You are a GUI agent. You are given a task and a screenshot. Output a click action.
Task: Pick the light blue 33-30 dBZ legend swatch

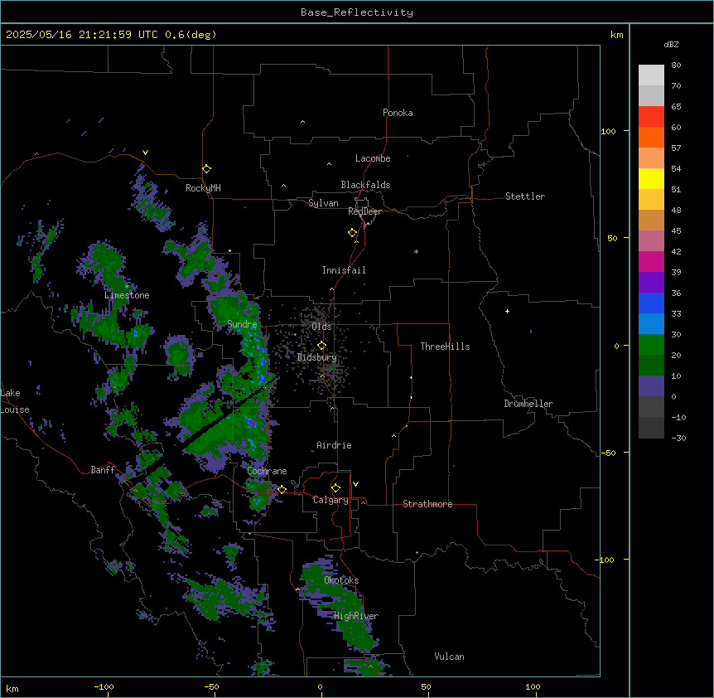pos(651,324)
